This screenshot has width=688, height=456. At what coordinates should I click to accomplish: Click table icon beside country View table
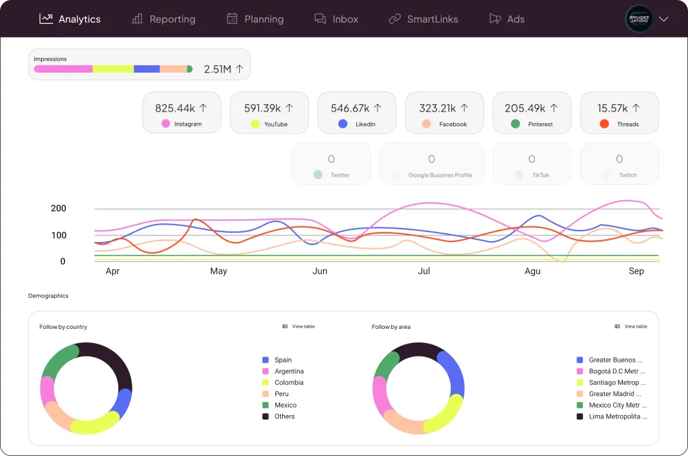pos(285,326)
